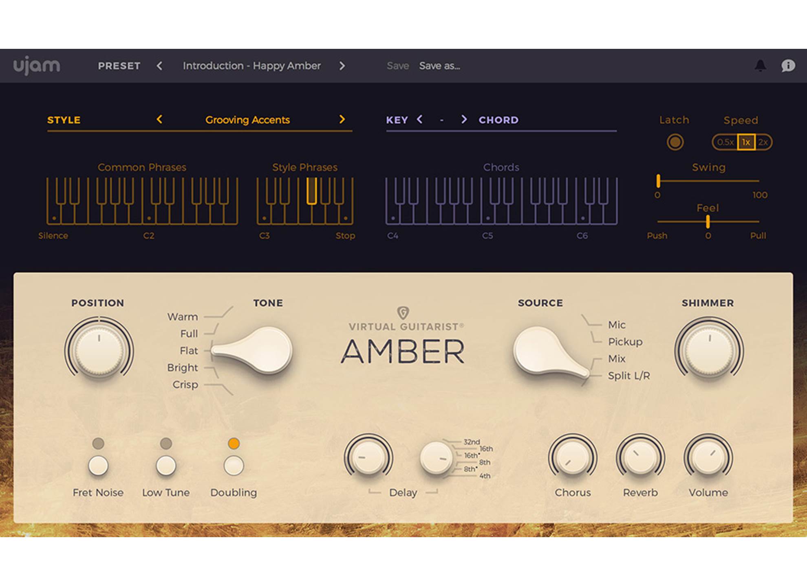The width and height of the screenshot is (807, 586).
Task: Open the preset name Introduction - Happy Amber
Action: point(251,66)
